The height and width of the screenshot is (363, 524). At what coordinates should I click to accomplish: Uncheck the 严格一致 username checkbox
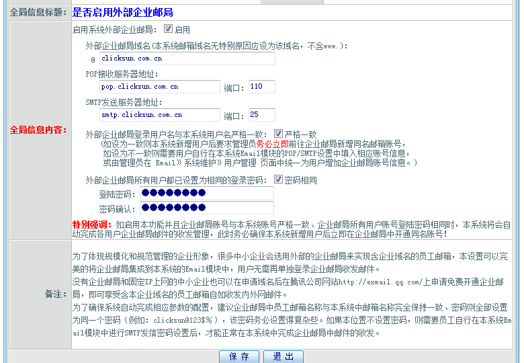coord(278,134)
